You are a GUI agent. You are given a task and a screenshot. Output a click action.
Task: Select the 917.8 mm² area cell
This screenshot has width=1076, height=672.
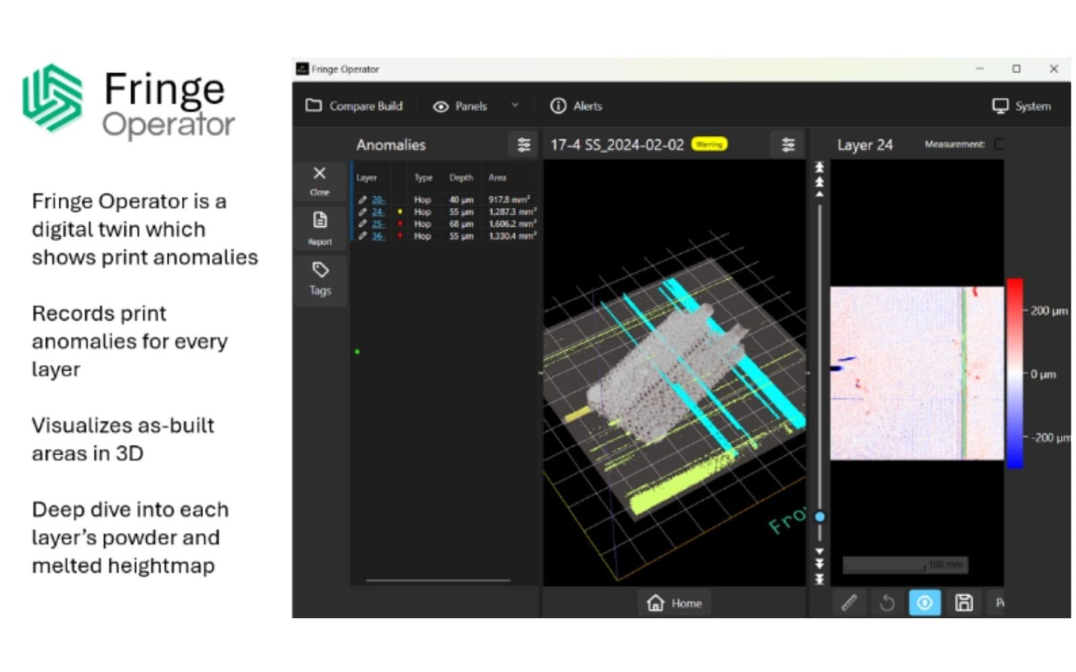(x=509, y=200)
